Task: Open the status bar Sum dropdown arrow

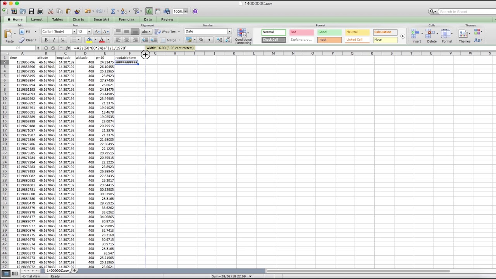Action: click(250, 276)
